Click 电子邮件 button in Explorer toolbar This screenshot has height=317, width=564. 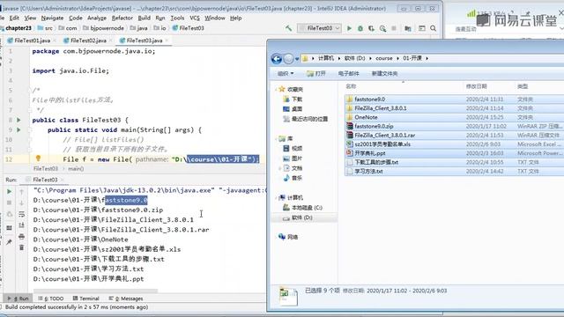pos(349,74)
